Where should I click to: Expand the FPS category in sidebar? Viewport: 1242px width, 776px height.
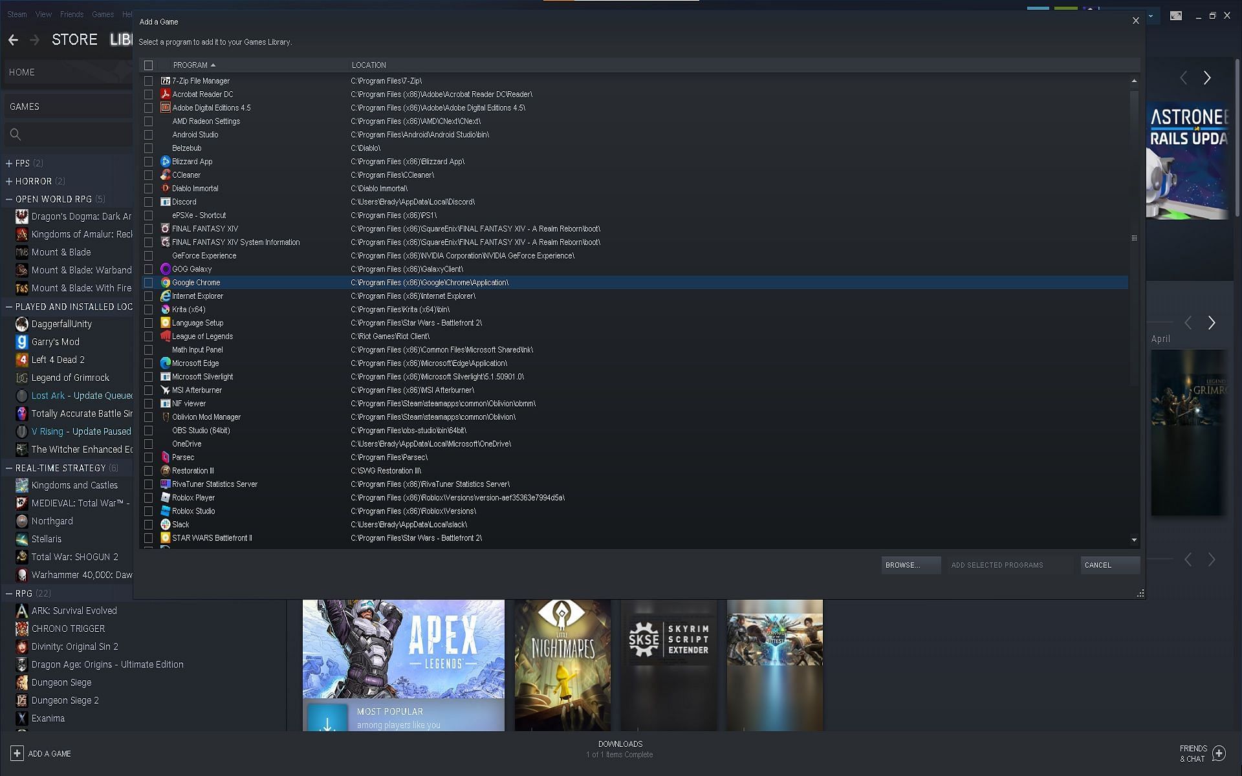9,163
